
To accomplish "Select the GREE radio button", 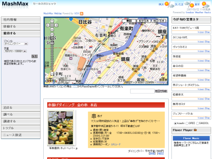I will (187, 123).
